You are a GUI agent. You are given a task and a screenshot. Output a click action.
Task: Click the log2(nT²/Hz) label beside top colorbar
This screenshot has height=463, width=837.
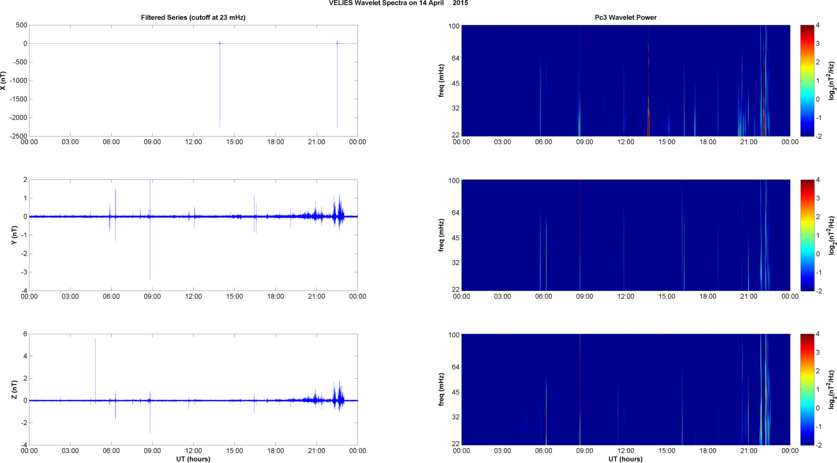(832, 81)
